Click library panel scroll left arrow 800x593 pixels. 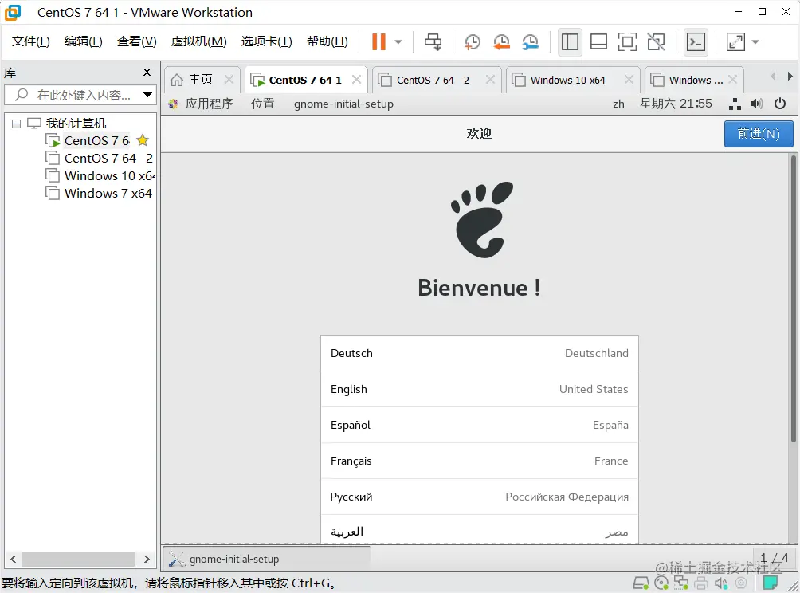point(14,560)
